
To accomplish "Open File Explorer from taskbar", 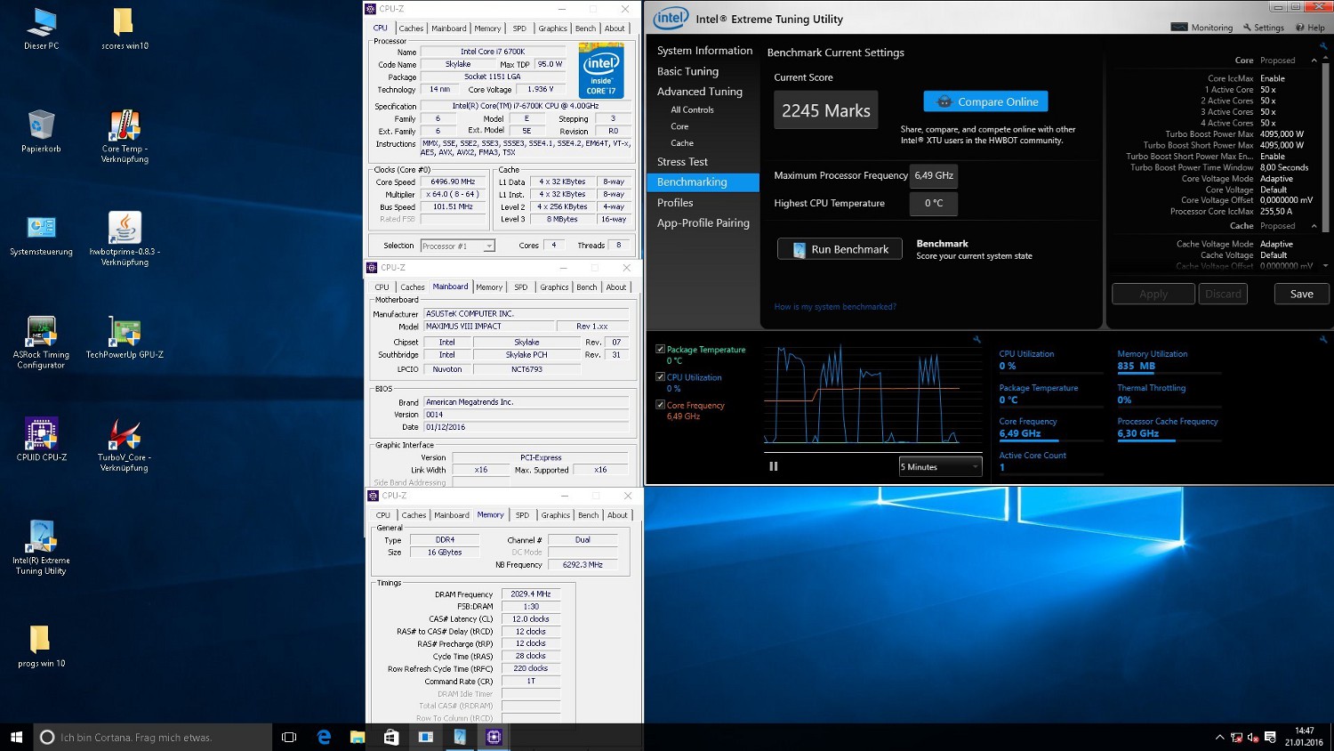I will coord(358,737).
